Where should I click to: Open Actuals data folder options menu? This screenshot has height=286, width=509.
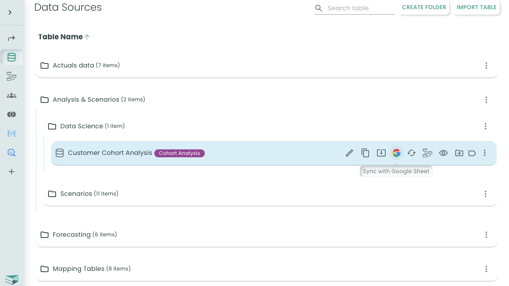pyautogui.click(x=486, y=66)
